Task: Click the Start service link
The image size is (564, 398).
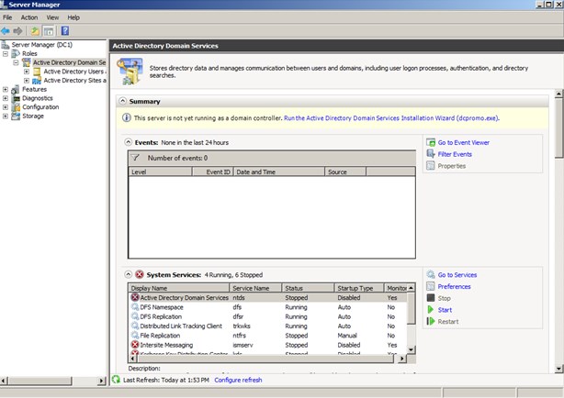Action: (445, 310)
